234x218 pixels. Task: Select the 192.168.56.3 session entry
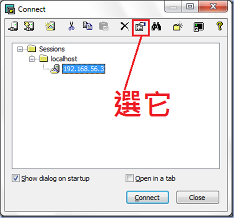(x=84, y=69)
